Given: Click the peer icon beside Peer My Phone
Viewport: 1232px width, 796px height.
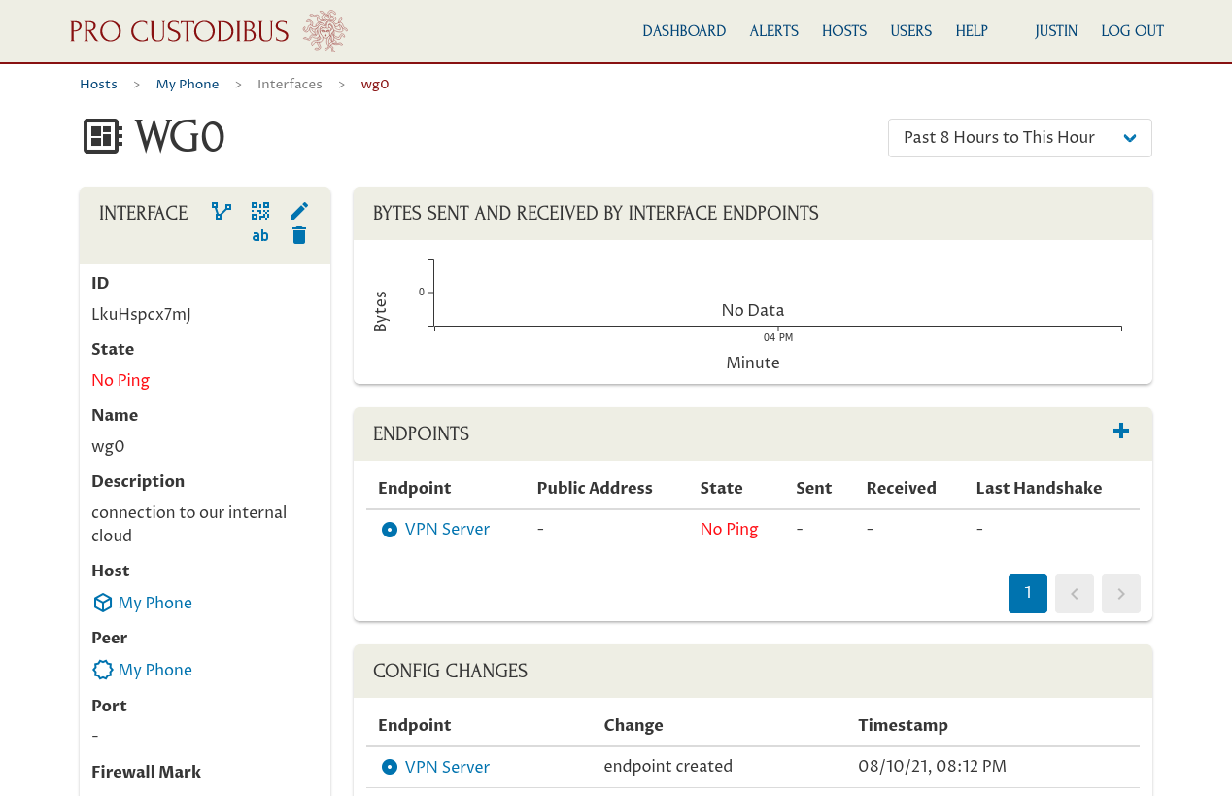Looking at the screenshot, I should pos(102,670).
